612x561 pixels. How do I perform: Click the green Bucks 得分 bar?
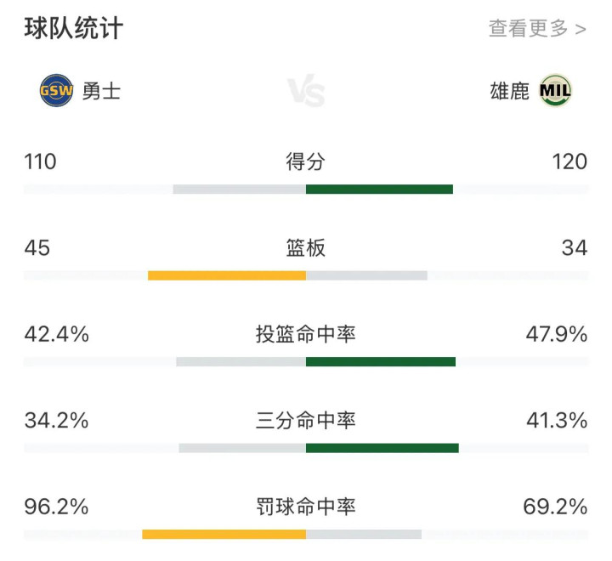pos(379,189)
